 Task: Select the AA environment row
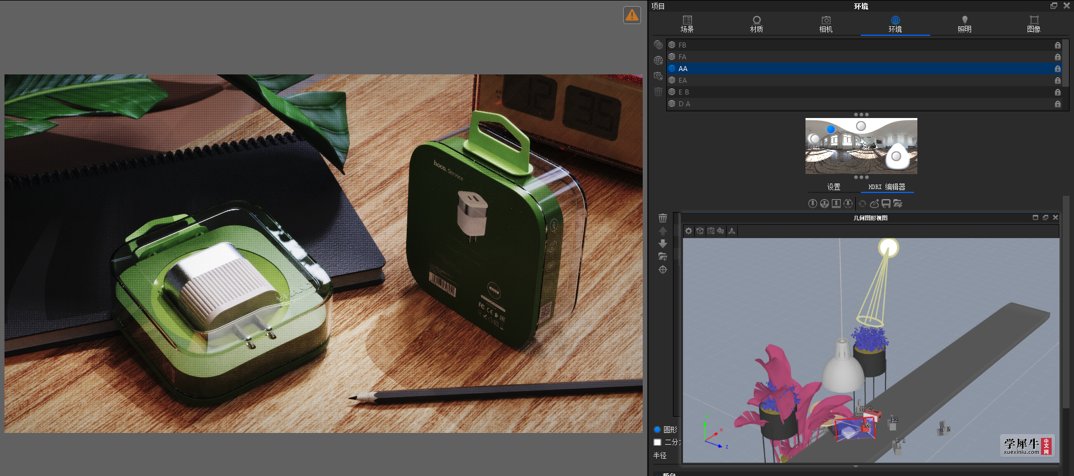click(864, 68)
